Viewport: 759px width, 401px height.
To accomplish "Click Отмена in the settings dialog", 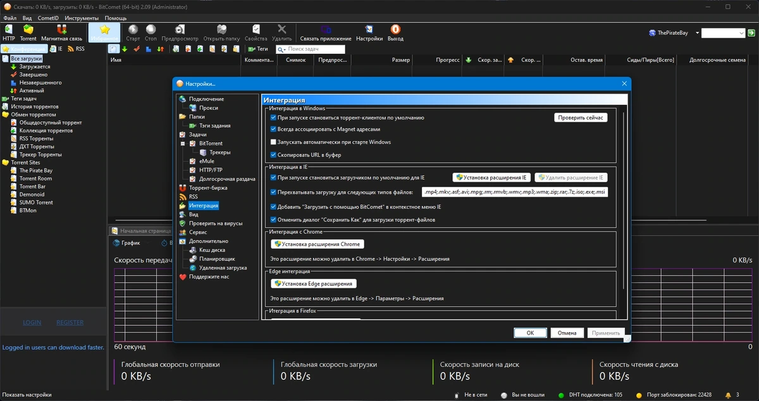I will coord(567,333).
